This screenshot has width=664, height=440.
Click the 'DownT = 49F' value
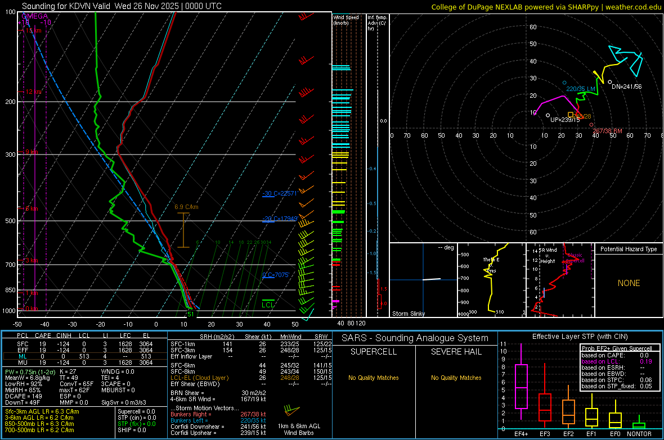23,402
